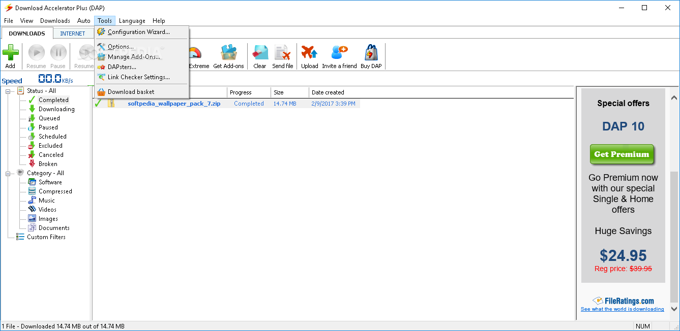Image resolution: width=680 pixels, height=331 pixels.
Task: Select Queued status filter
Action: 49,118
